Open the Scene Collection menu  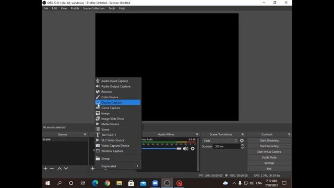click(x=94, y=8)
